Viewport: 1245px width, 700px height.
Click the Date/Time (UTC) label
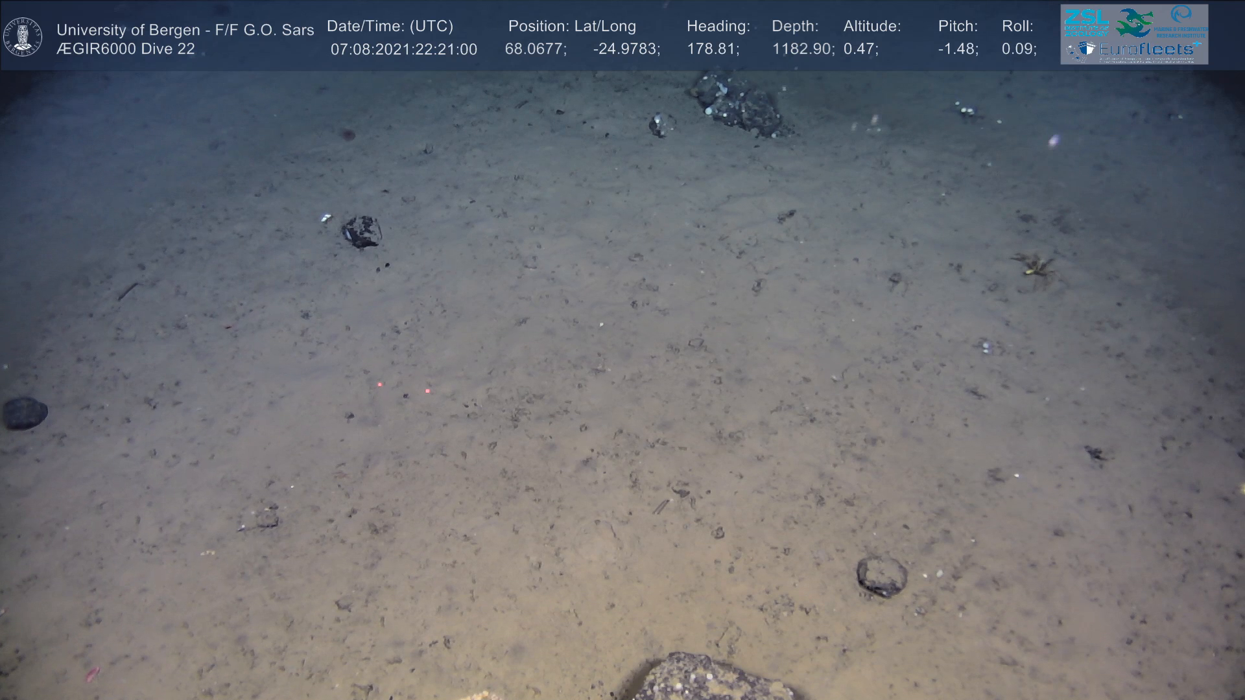click(390, 27)
